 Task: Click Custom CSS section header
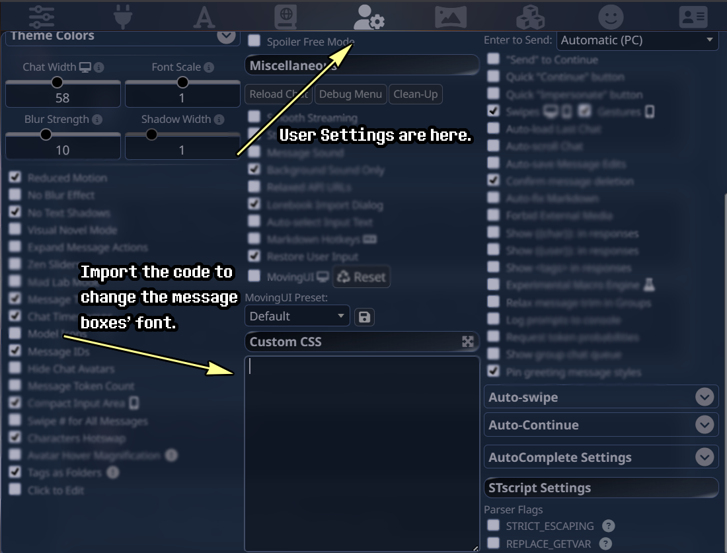[x=362, y=342]
